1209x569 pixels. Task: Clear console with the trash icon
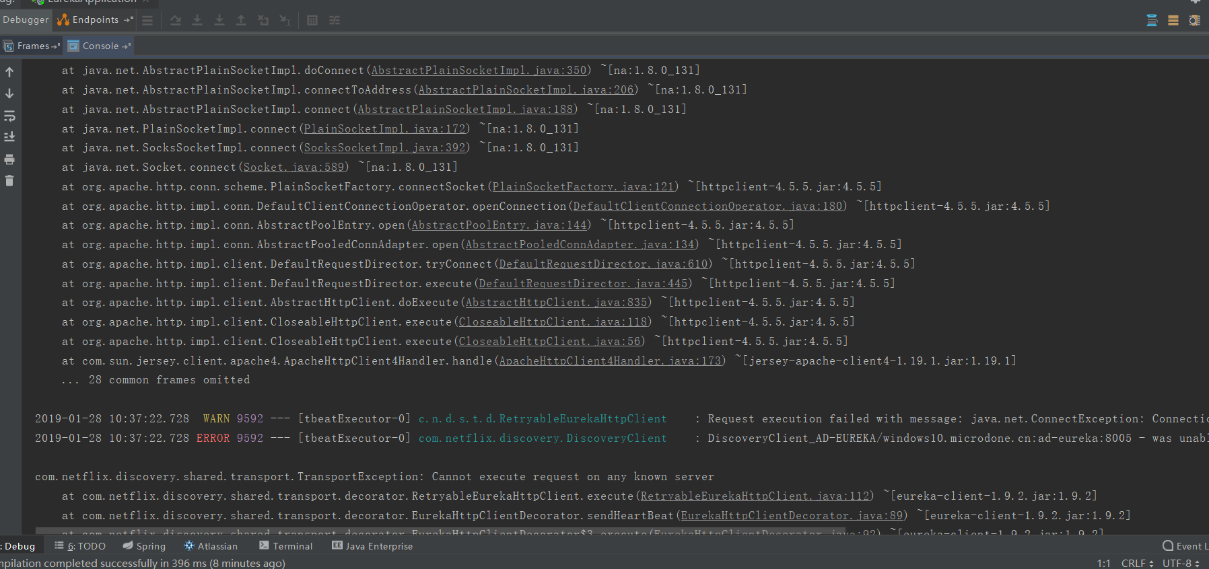point(9,180)
